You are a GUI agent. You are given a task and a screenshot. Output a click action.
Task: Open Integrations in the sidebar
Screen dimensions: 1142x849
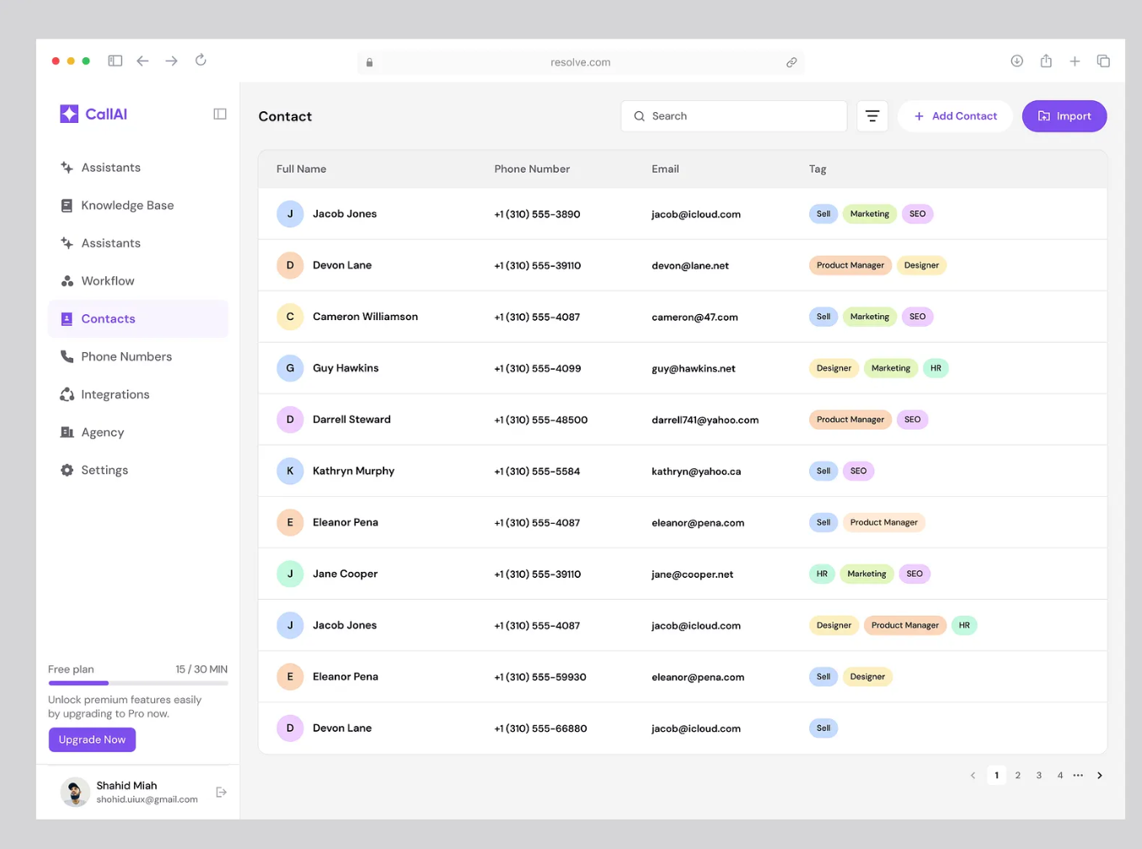[138, 395]
